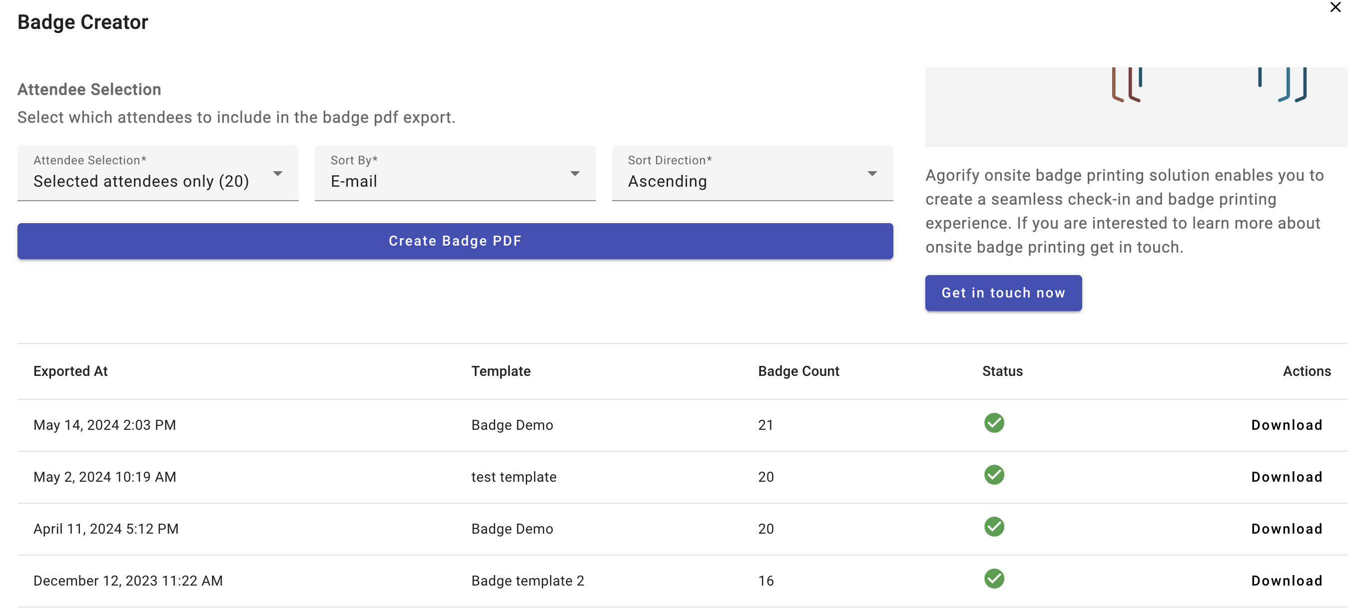The height and width of the screenshot is (614, 1361).
Task: Click the Create Badge PDF button
Action: coord(454,241)
